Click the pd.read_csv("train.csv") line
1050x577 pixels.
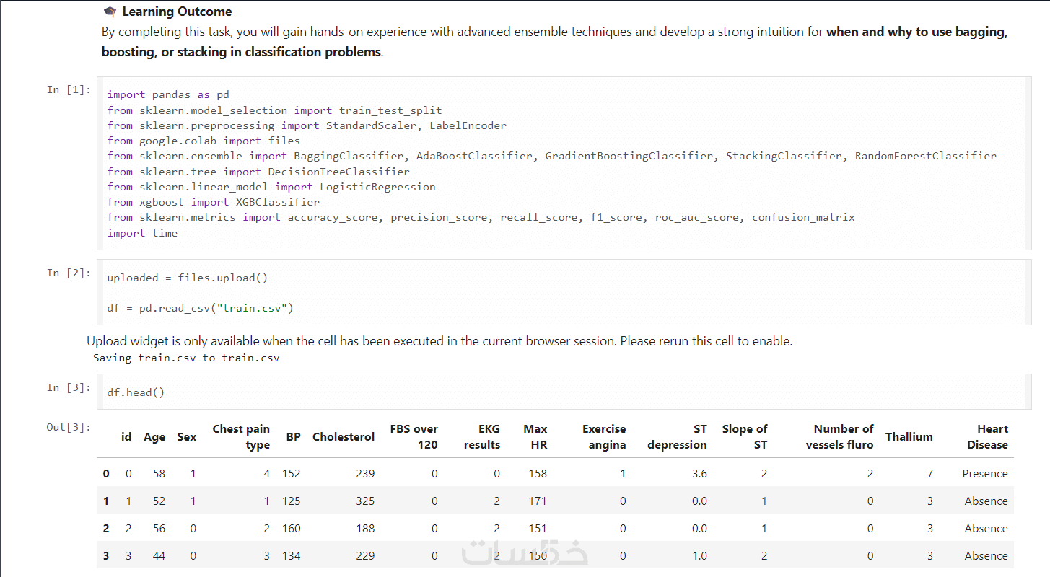[200, 308]
